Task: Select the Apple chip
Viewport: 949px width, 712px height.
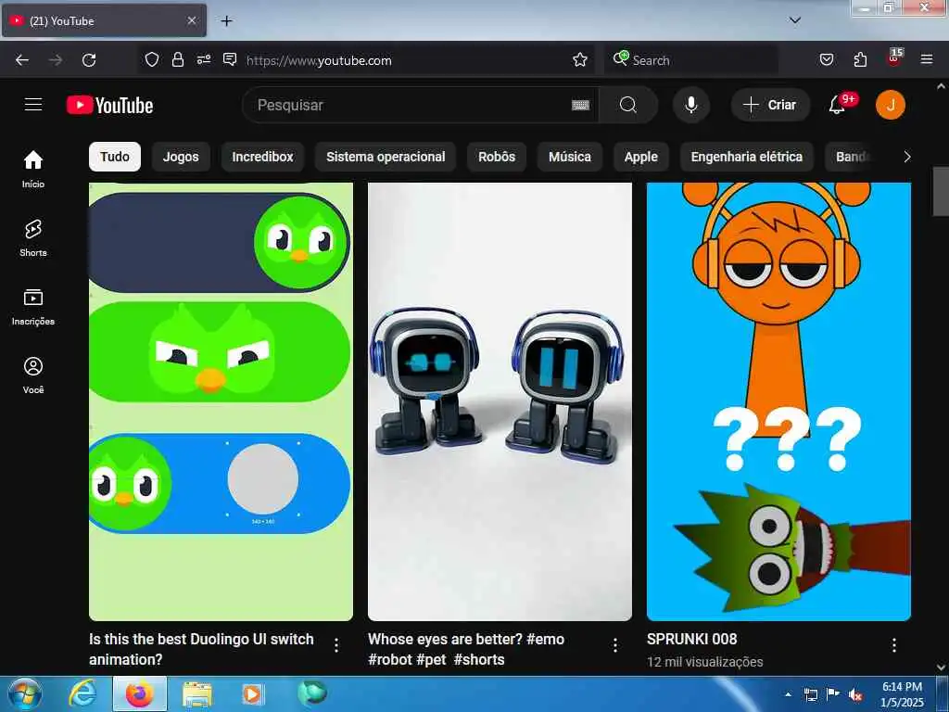Action: tap(640, 157)
